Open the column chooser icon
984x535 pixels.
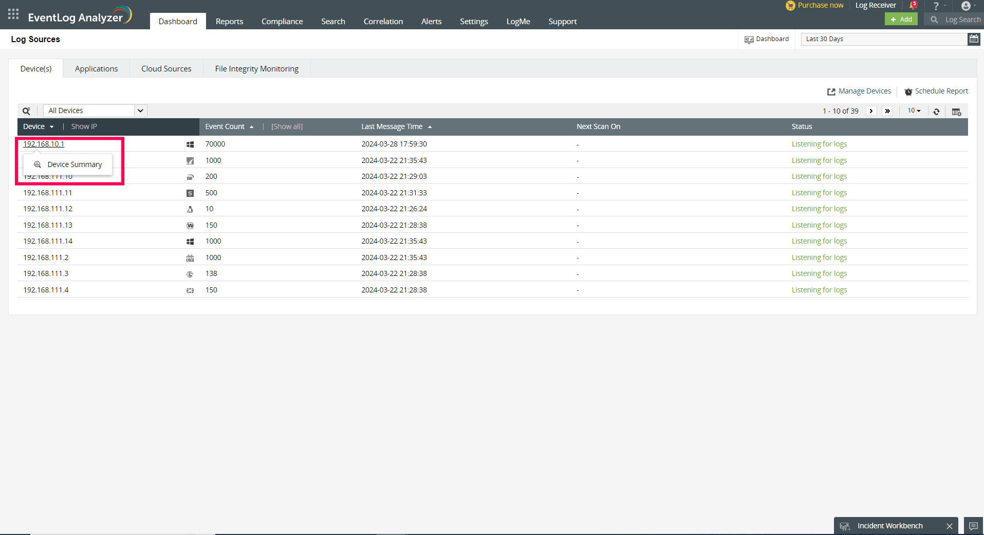[x=956, y=112]
